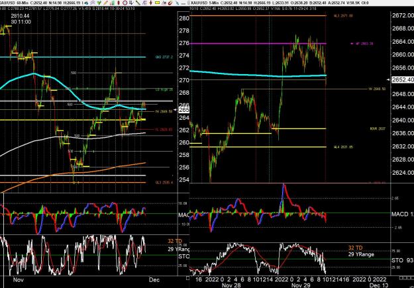Click the 2652.40 current price marker on right axis

pyautogui.click(x=403, y=79)
